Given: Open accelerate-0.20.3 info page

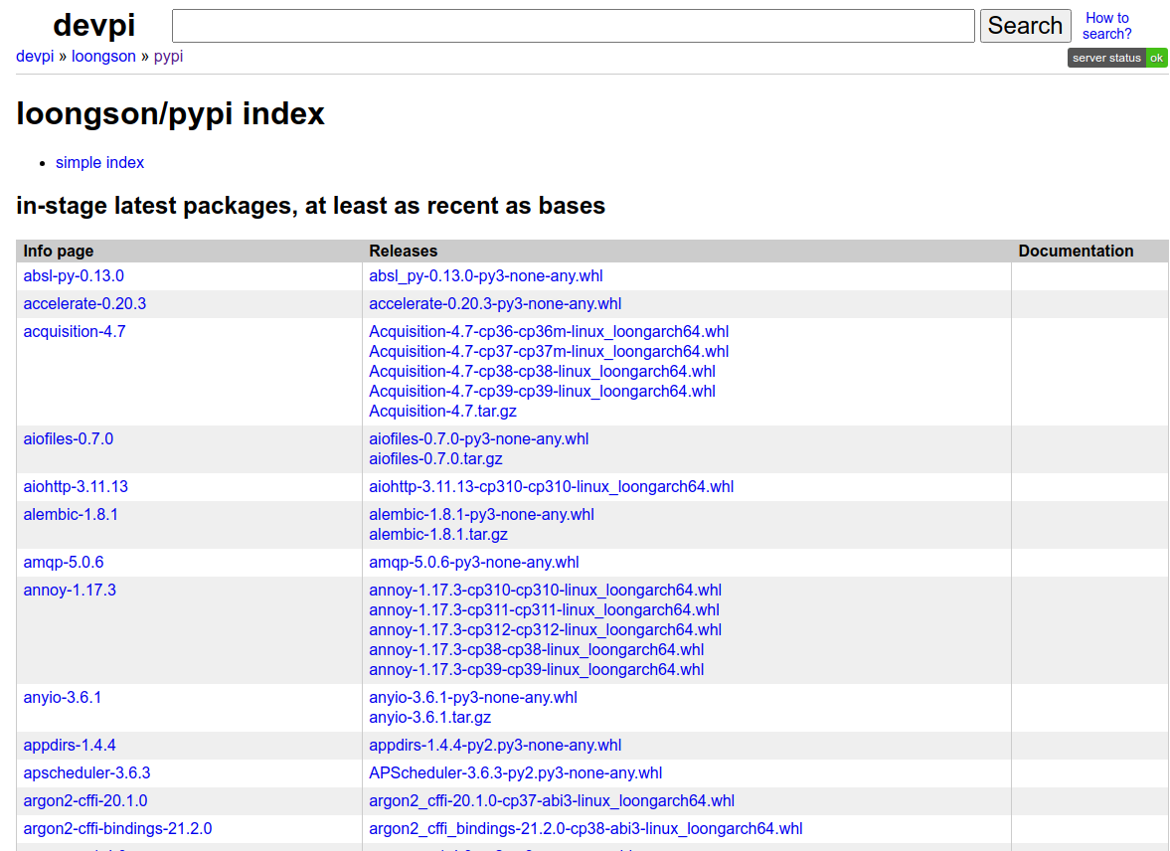Looking at the screenshot, I should tap(84, 304).
